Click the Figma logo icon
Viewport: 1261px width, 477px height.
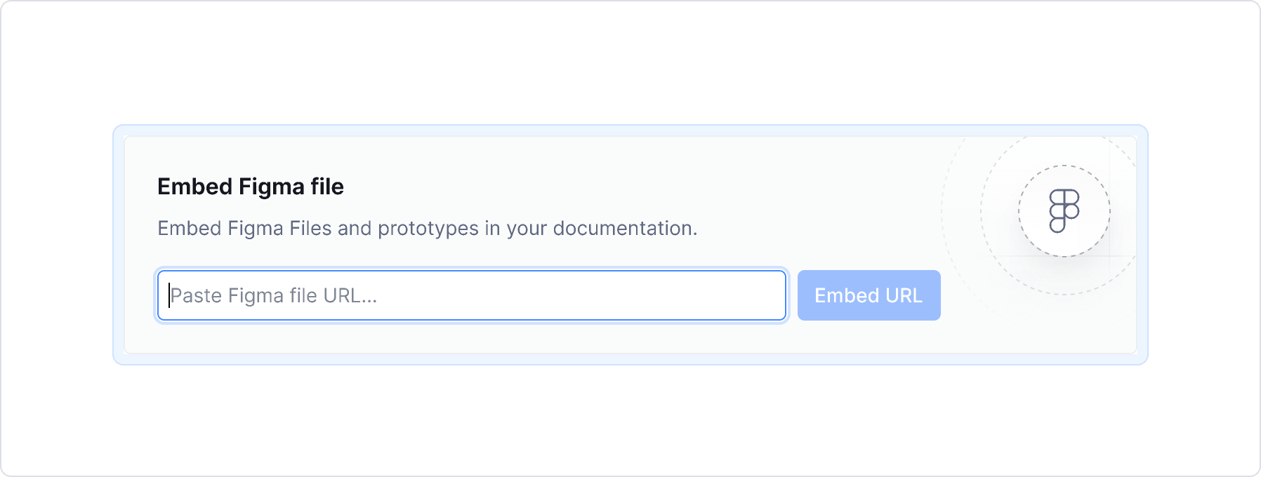coord(1064,210)
